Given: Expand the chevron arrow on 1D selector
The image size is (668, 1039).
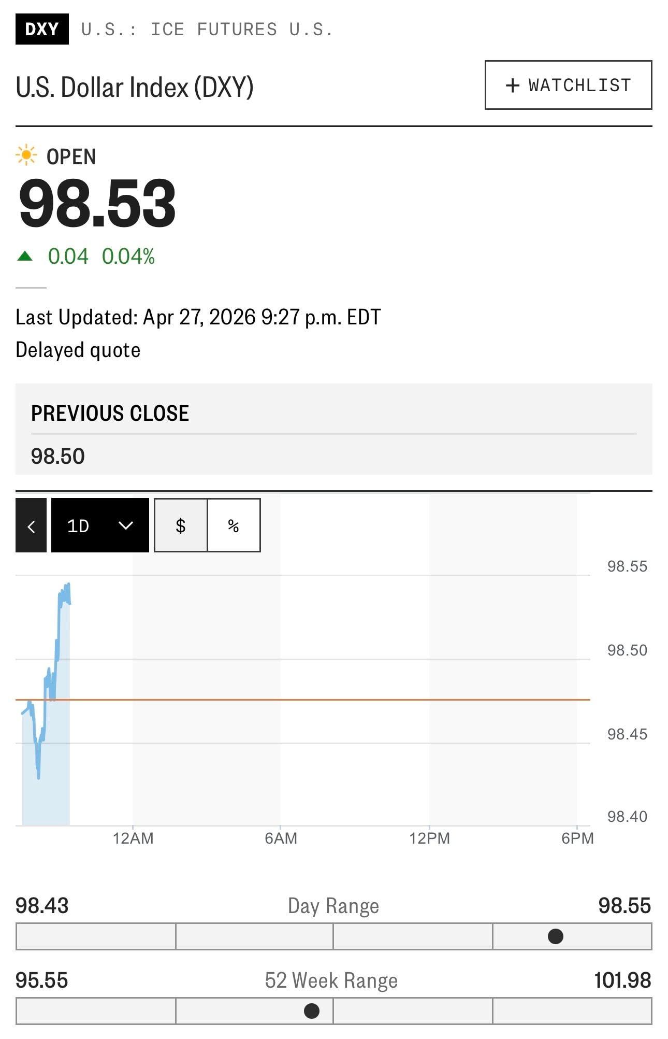Looking at the screenshot, I should tap(126, 525).
